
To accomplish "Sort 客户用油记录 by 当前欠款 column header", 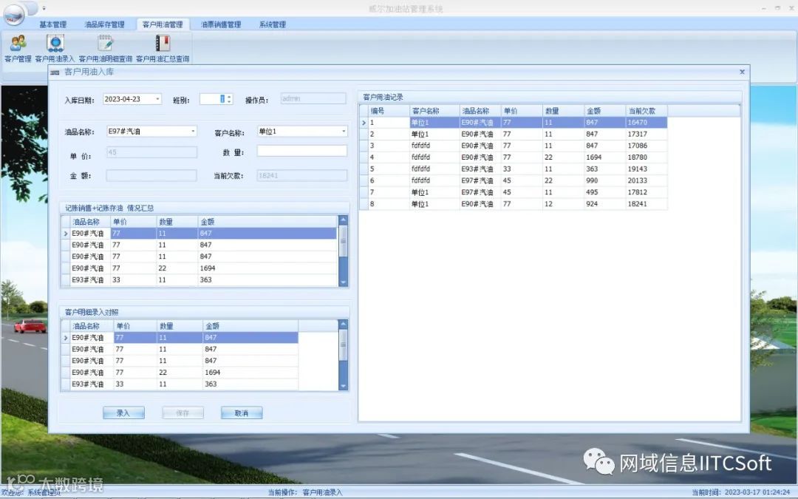I will coord(647,111).
